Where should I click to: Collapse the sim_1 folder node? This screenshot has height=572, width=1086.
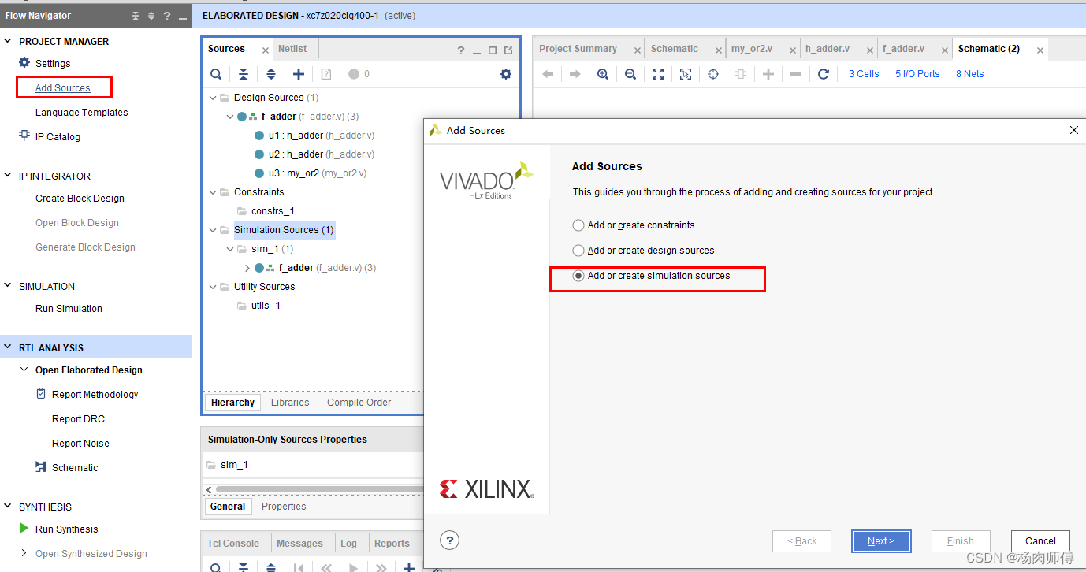[x=230, y=249]
